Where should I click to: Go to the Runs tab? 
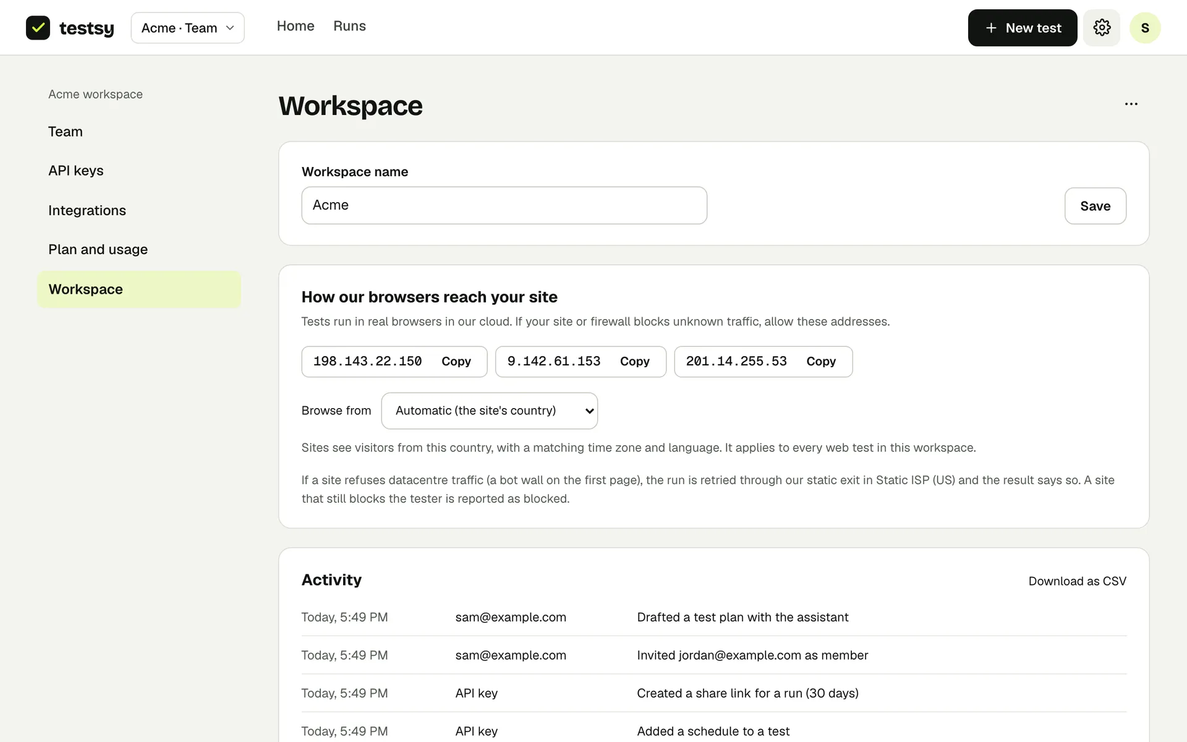coord(349,26)
